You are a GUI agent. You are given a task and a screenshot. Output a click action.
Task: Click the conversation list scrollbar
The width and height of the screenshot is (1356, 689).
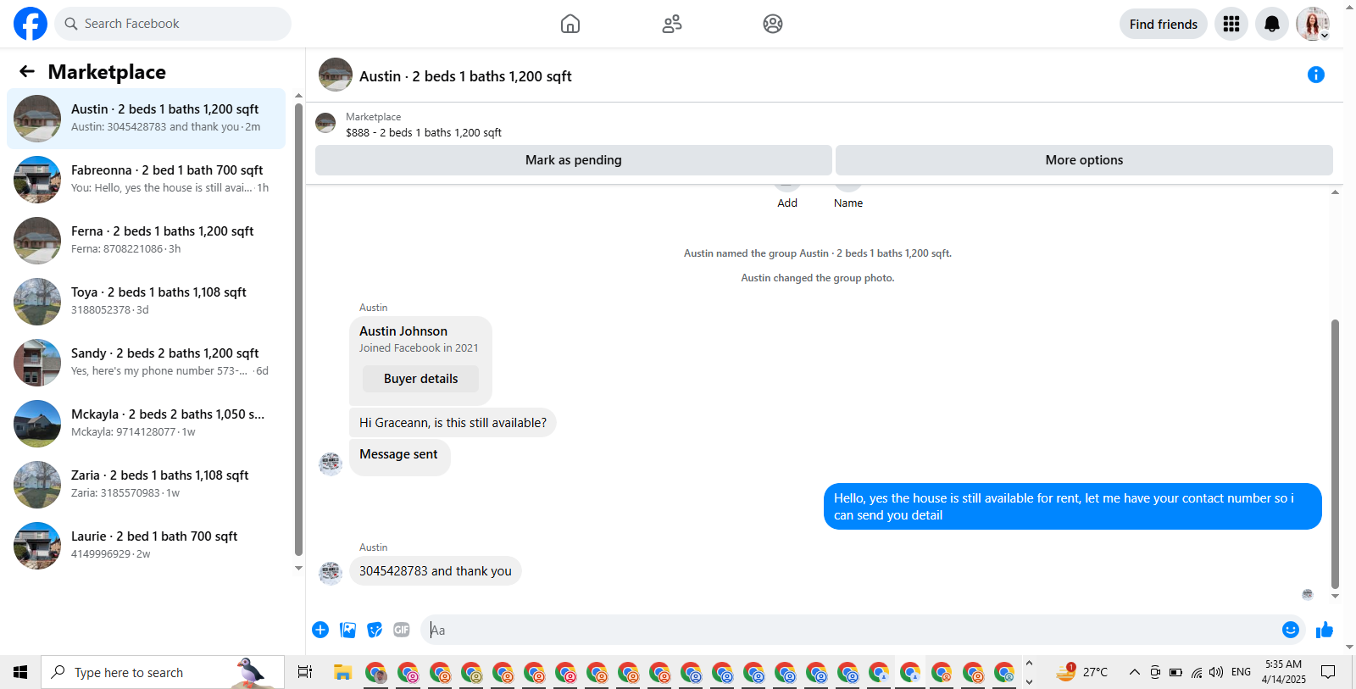click(x=298, y=331)
